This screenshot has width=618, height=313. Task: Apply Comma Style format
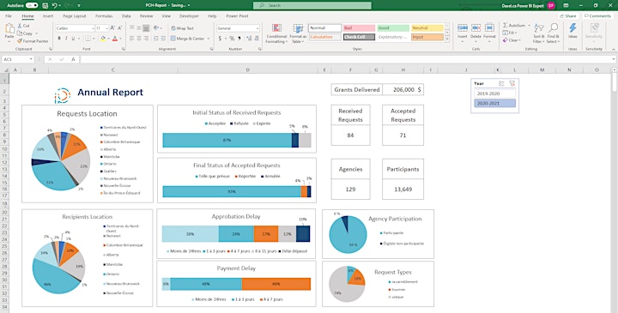tap(239, 39)
